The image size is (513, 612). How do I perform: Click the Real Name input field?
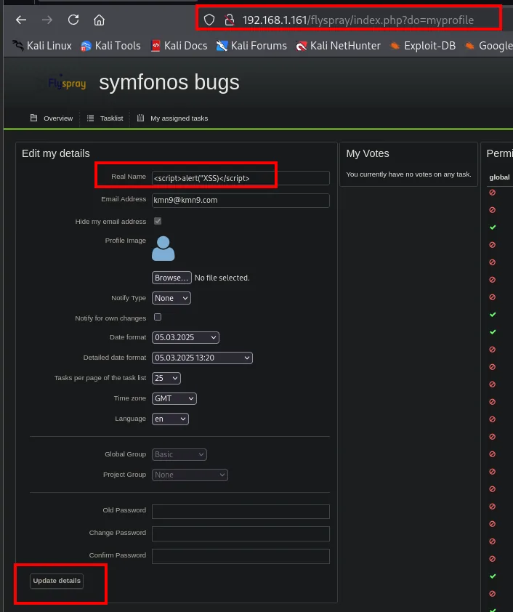click(x=241, y=178)
